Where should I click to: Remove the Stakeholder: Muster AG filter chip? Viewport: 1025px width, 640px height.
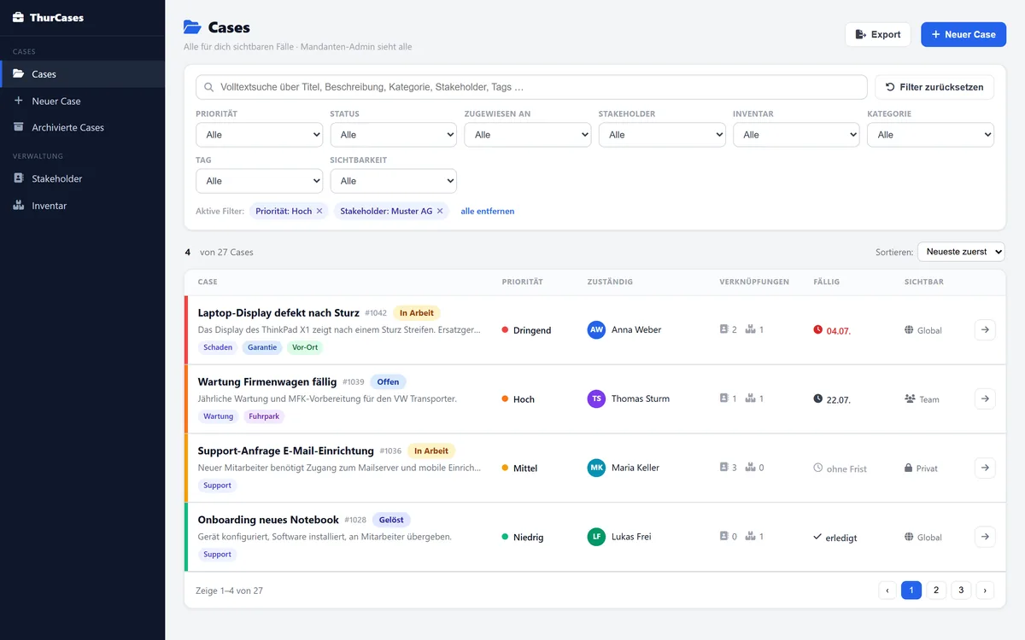point(440,211)
